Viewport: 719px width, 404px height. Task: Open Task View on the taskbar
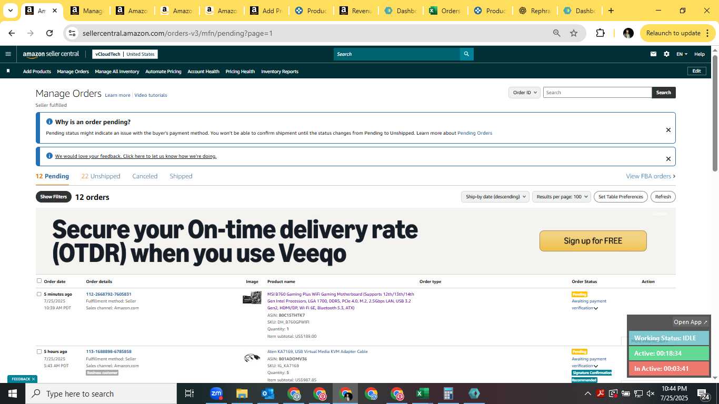coord(189,393)
